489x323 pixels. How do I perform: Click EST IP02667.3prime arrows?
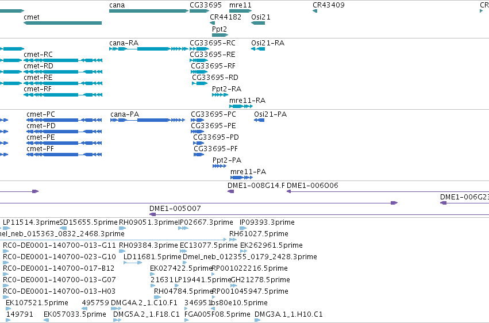pyautogui.click(x=183, y=228)
